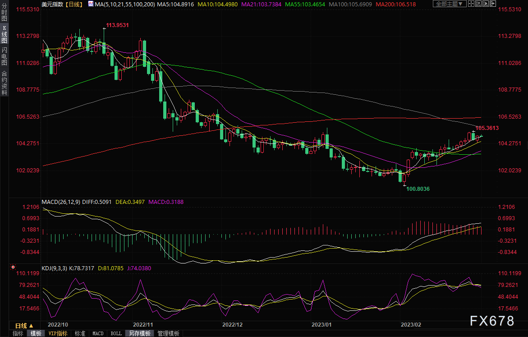Click the MA200:106.518 value
The image size is (528, 337).
396,5
